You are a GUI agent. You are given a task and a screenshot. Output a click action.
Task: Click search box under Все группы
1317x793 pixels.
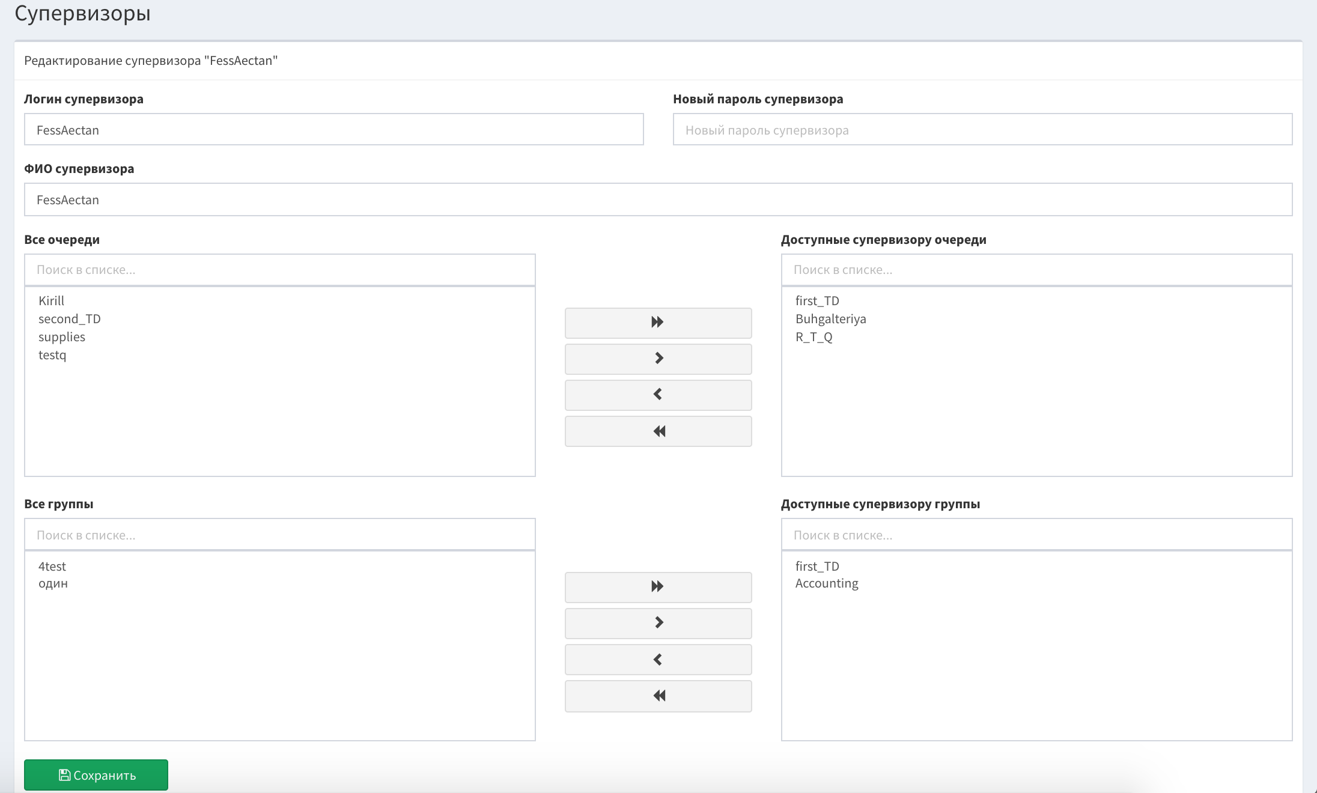click(279, 535)
